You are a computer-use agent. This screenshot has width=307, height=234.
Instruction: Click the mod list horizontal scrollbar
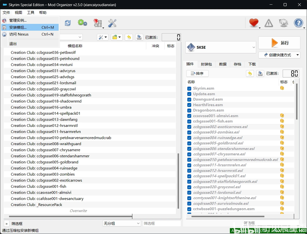click(71, 216)
